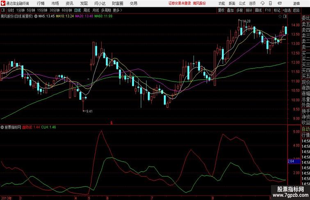The image size is (310, 200).
Task: Click the 叠加 overlay button
Action: (230, 10)
